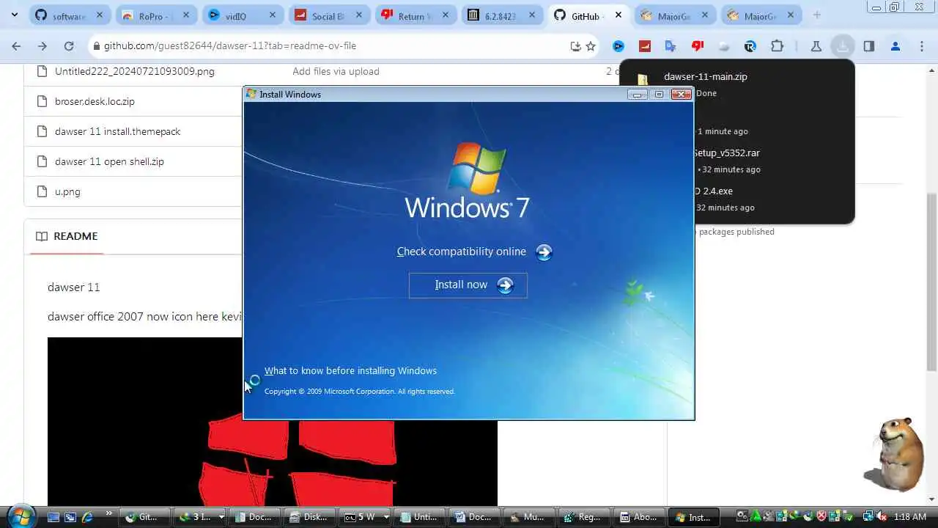Click the 1:18 AM system clock

[x=909, y=517]
